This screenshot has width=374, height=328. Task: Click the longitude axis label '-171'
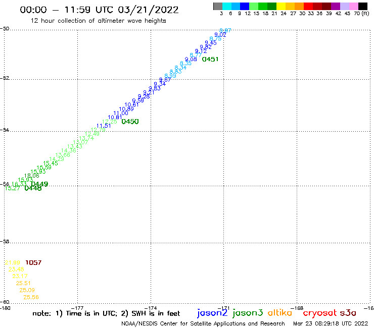tap(223, 308)
